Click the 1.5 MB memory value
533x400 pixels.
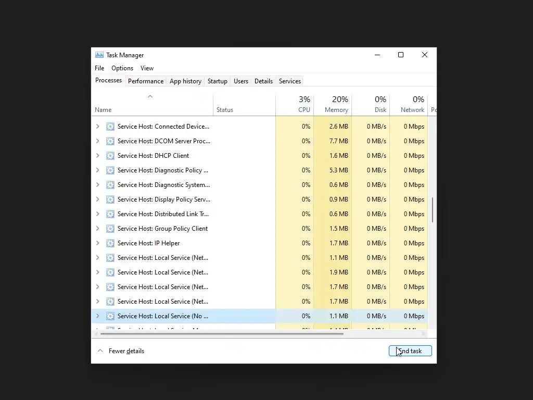(x=338, y=229)
